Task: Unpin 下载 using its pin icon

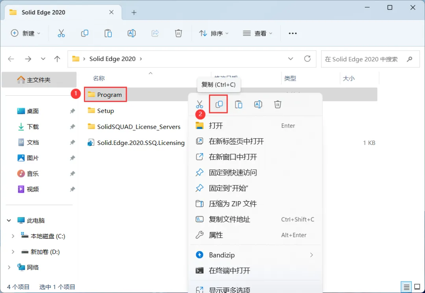Action: pyautogui.click(x=72, y=127)
